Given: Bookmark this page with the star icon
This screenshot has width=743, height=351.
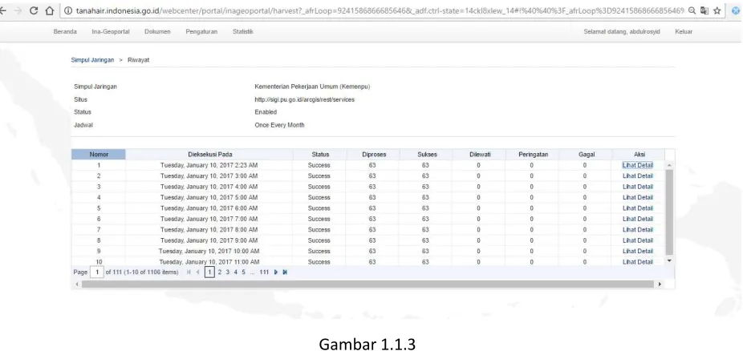Looking at the screenshot, I should [x=717, y=10].
